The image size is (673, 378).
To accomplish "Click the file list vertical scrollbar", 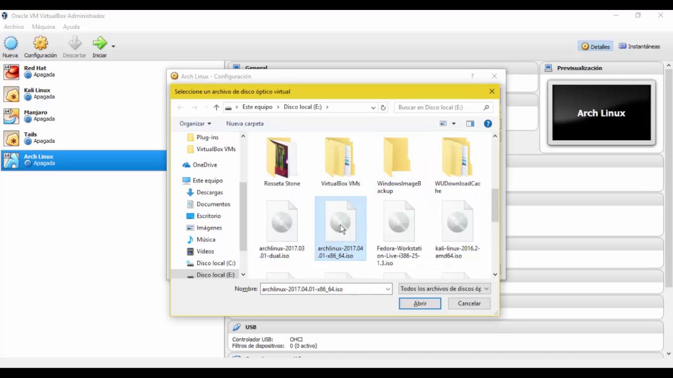I will pos(495,205).
